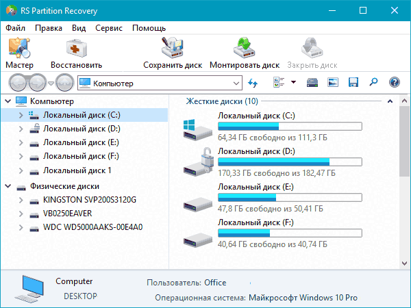Click the Физические диски drive icon
The width and height of the screenshot is (411, 308).
[x=21, y=188]
